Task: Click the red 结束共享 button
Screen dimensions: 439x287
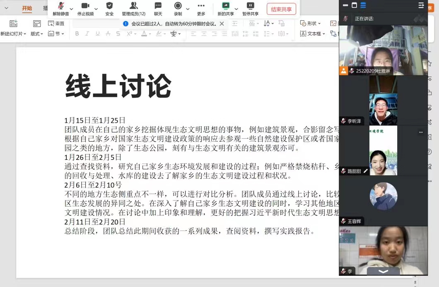Action: 281,9
